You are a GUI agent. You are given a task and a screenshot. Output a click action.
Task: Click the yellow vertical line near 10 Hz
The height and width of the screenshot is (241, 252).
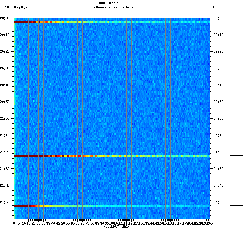(x=22, y=112)
